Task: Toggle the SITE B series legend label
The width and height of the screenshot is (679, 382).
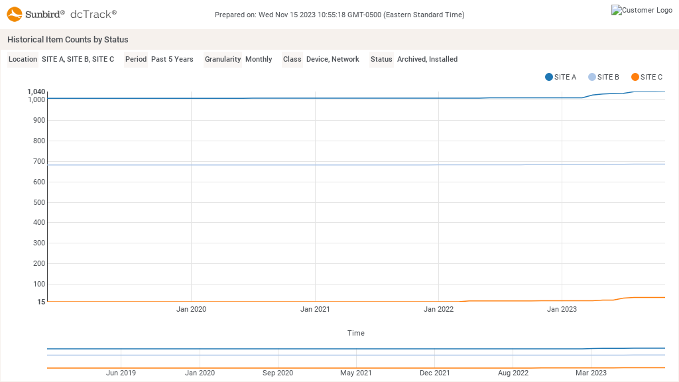Action: (607, 77)
